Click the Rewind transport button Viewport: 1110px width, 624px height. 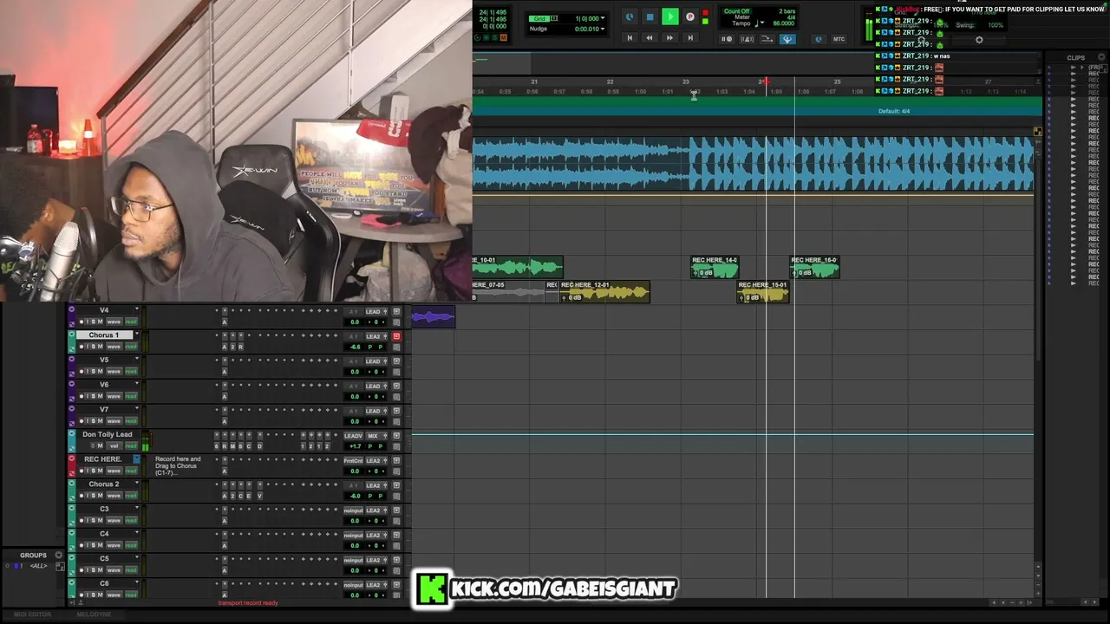point(650,38)
